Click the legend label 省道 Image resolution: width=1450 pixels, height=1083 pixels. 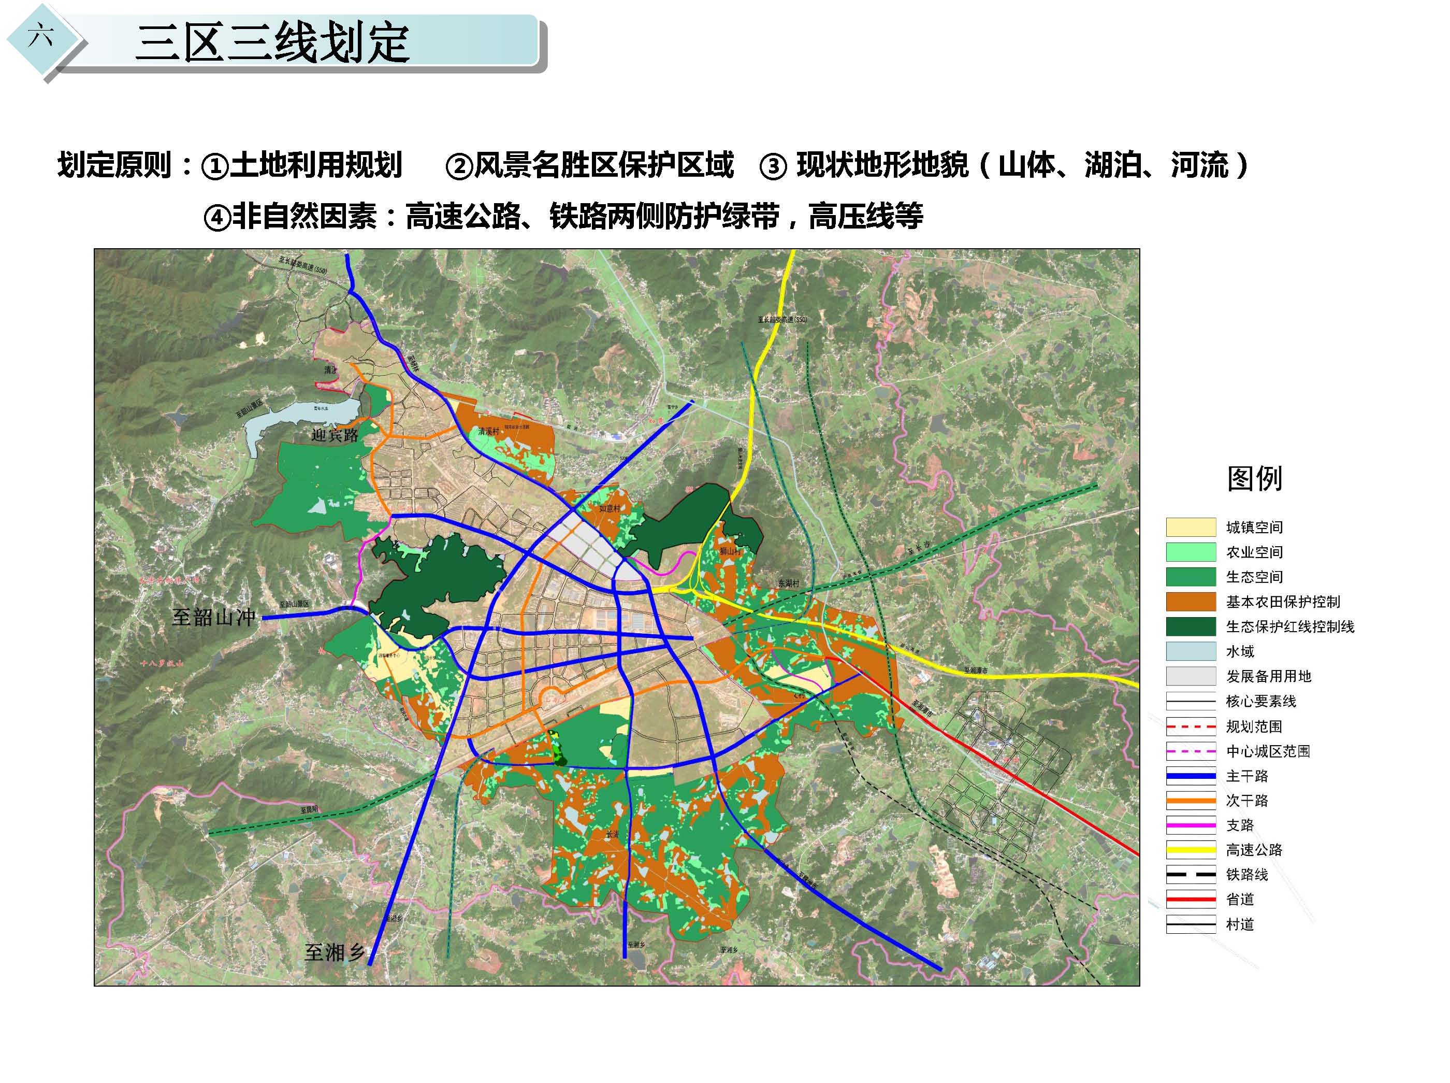pos(1240,900)
